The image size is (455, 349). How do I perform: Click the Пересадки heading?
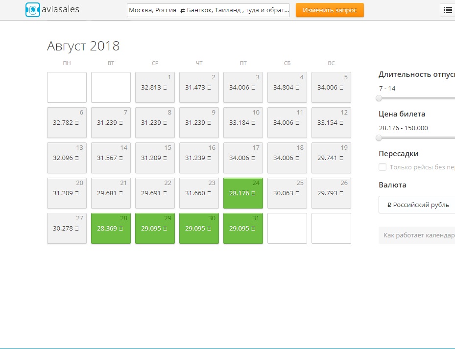coord(398,154)
